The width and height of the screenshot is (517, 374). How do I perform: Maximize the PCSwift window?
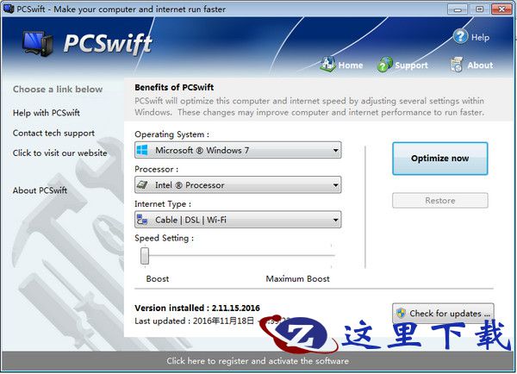click(x=479, y=9)
